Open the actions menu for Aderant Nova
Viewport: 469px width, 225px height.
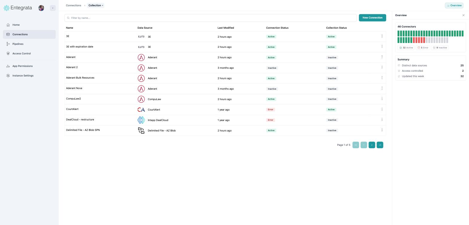(382, 88)
